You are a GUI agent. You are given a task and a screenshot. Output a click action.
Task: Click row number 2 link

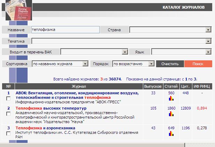pyautogui.click(x=8, y=108)
